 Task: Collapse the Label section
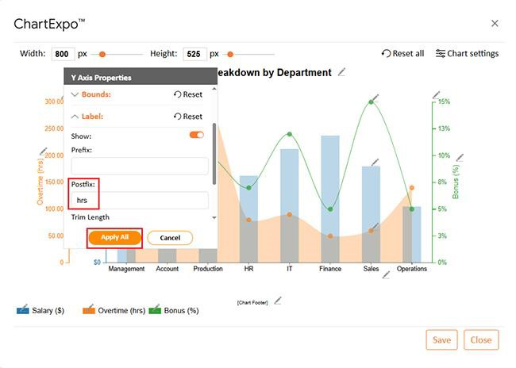pos(75,116)
